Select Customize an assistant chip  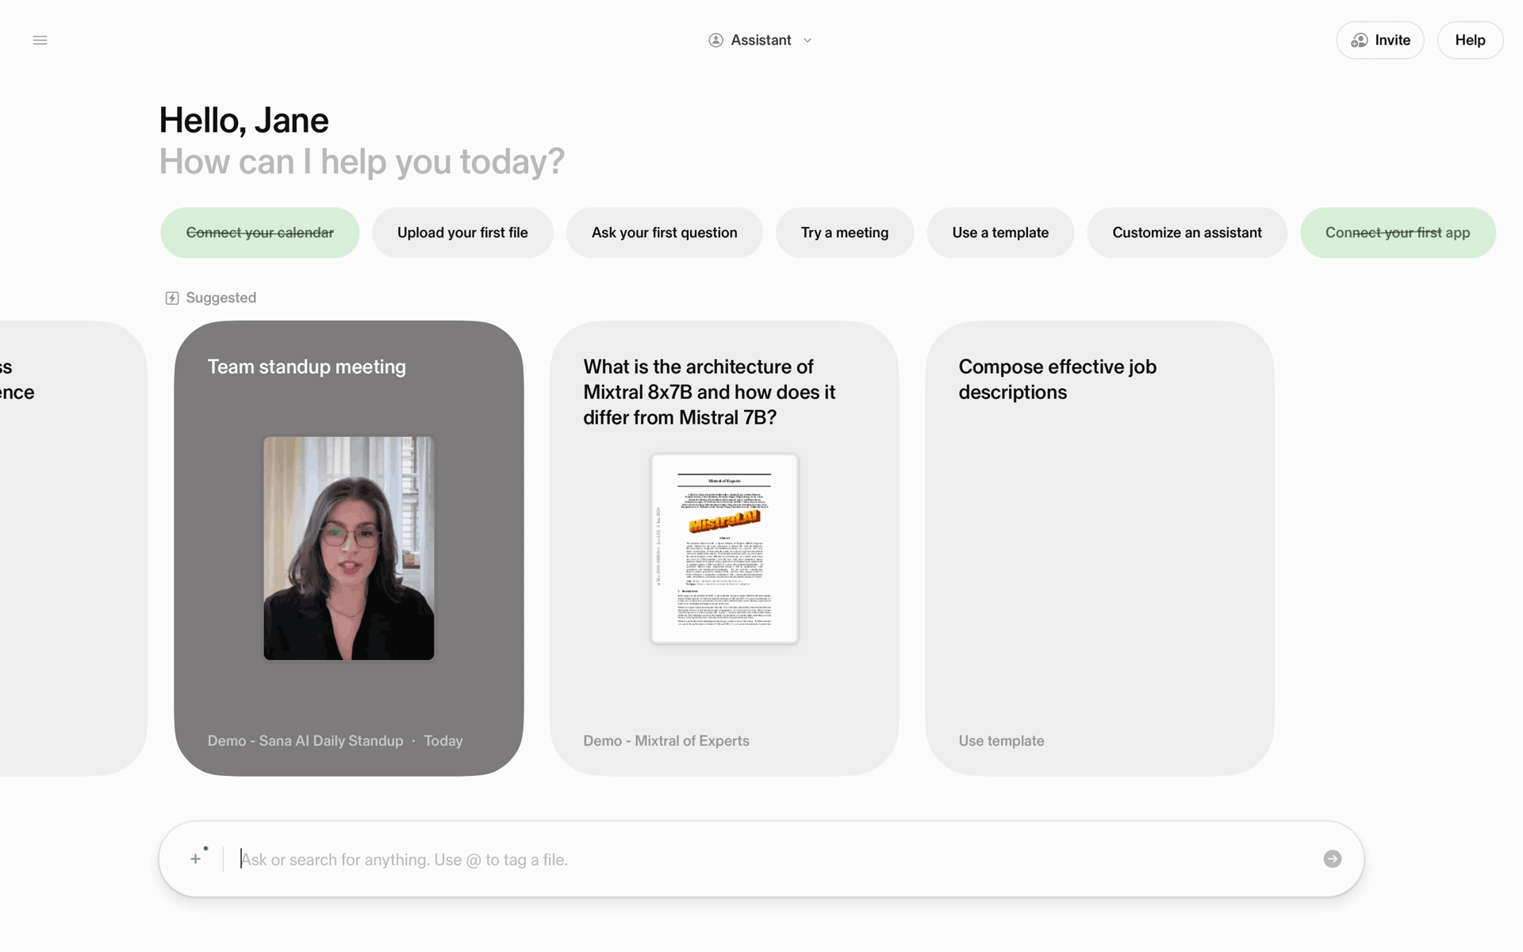click(x=1187, y=232)
